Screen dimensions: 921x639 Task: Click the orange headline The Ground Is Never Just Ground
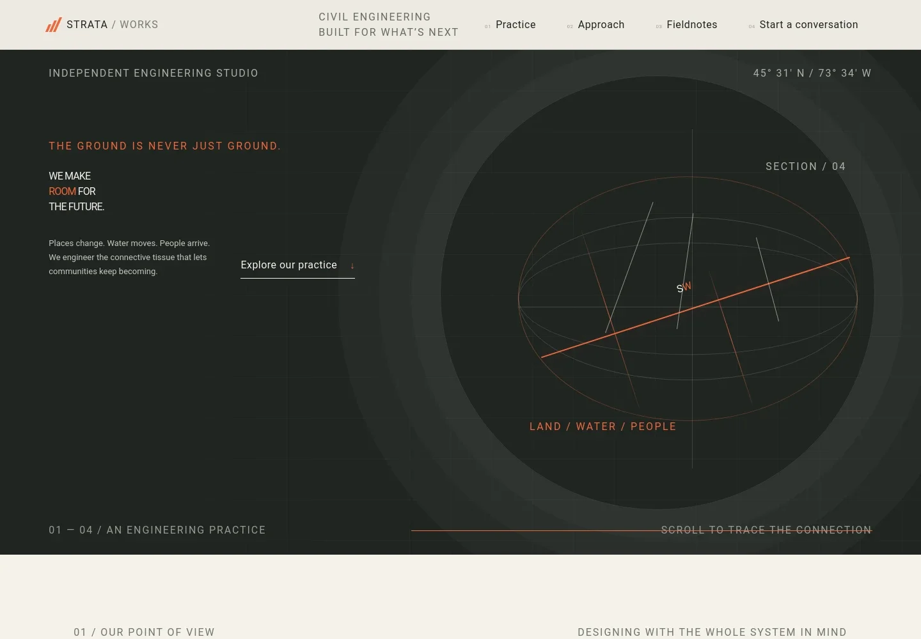click(165, 146)
